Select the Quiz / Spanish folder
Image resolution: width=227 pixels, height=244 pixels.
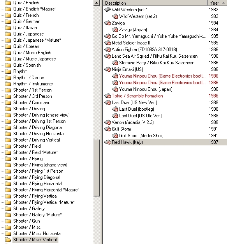tap(27, 65)
